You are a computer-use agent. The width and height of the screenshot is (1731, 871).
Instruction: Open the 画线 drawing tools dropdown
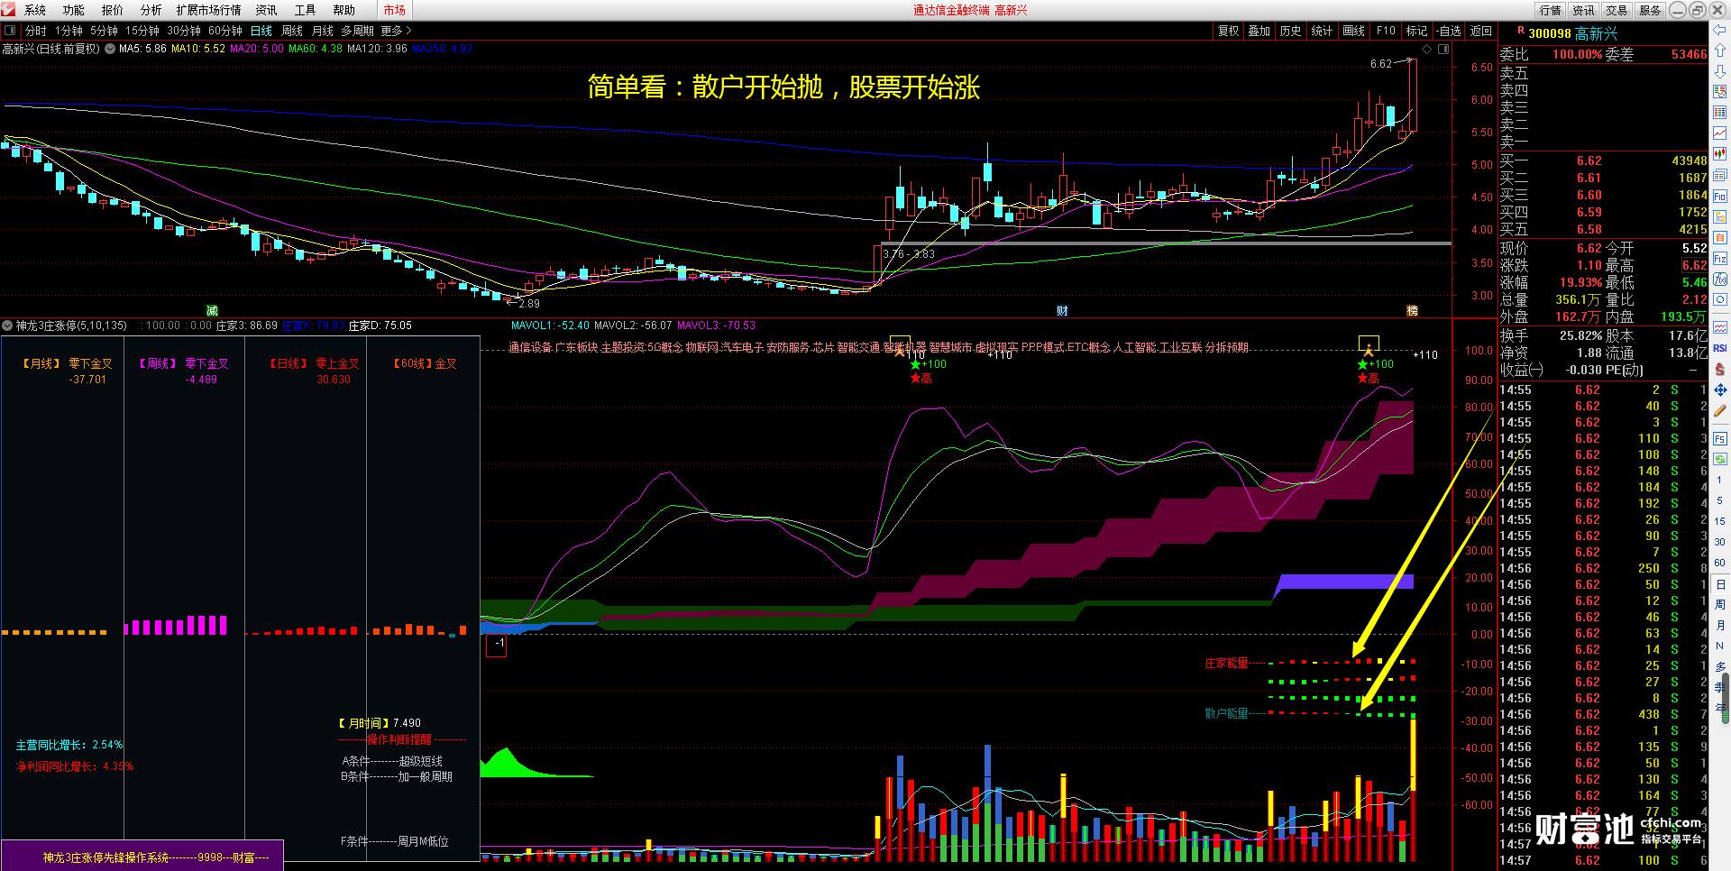[1353, 31]
